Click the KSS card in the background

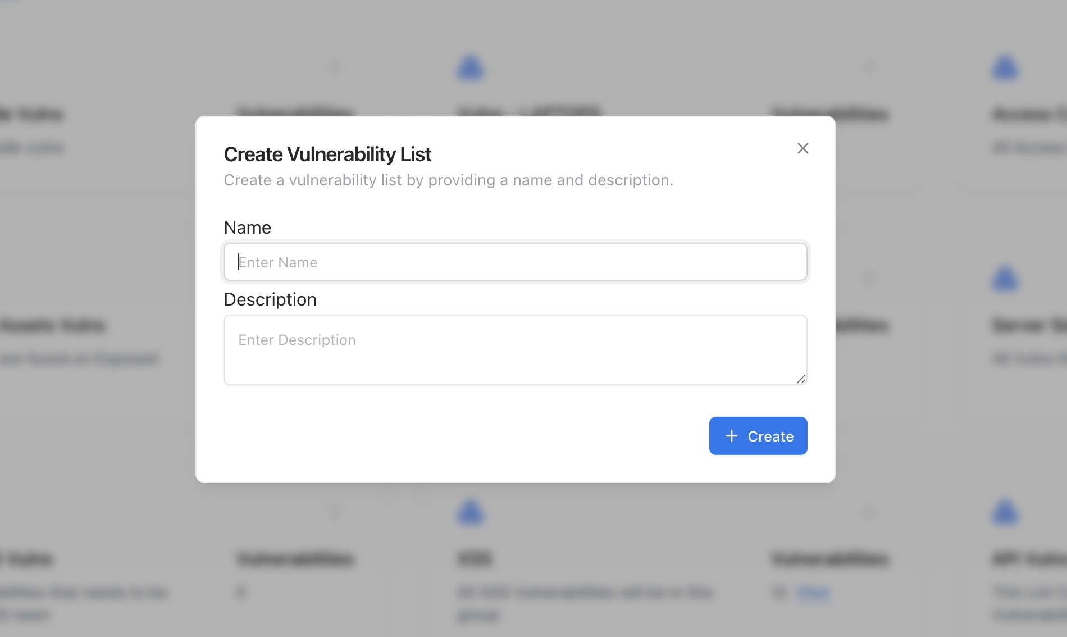point(473,559)
